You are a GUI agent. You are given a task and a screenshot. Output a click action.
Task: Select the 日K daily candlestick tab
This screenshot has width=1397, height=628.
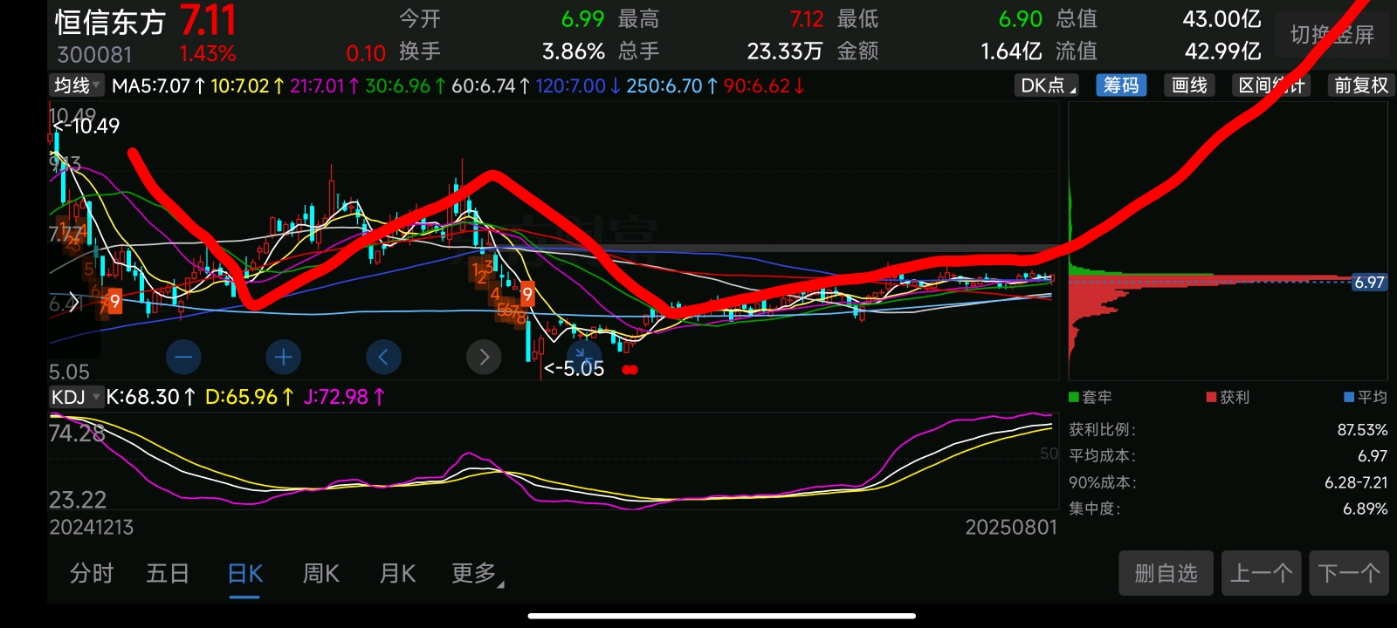pos(244,573)
